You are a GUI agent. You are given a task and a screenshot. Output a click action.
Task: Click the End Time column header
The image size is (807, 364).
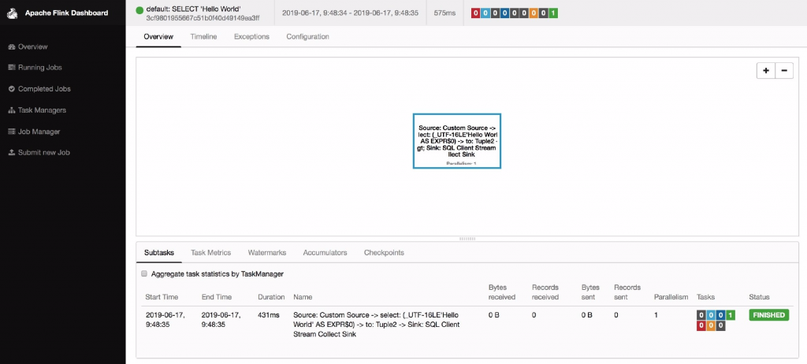click(x=217, y=297)
